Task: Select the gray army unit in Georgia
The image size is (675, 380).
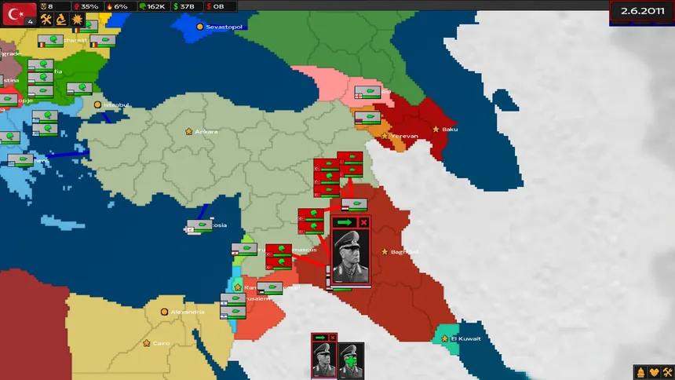Action: pos(367,93)
